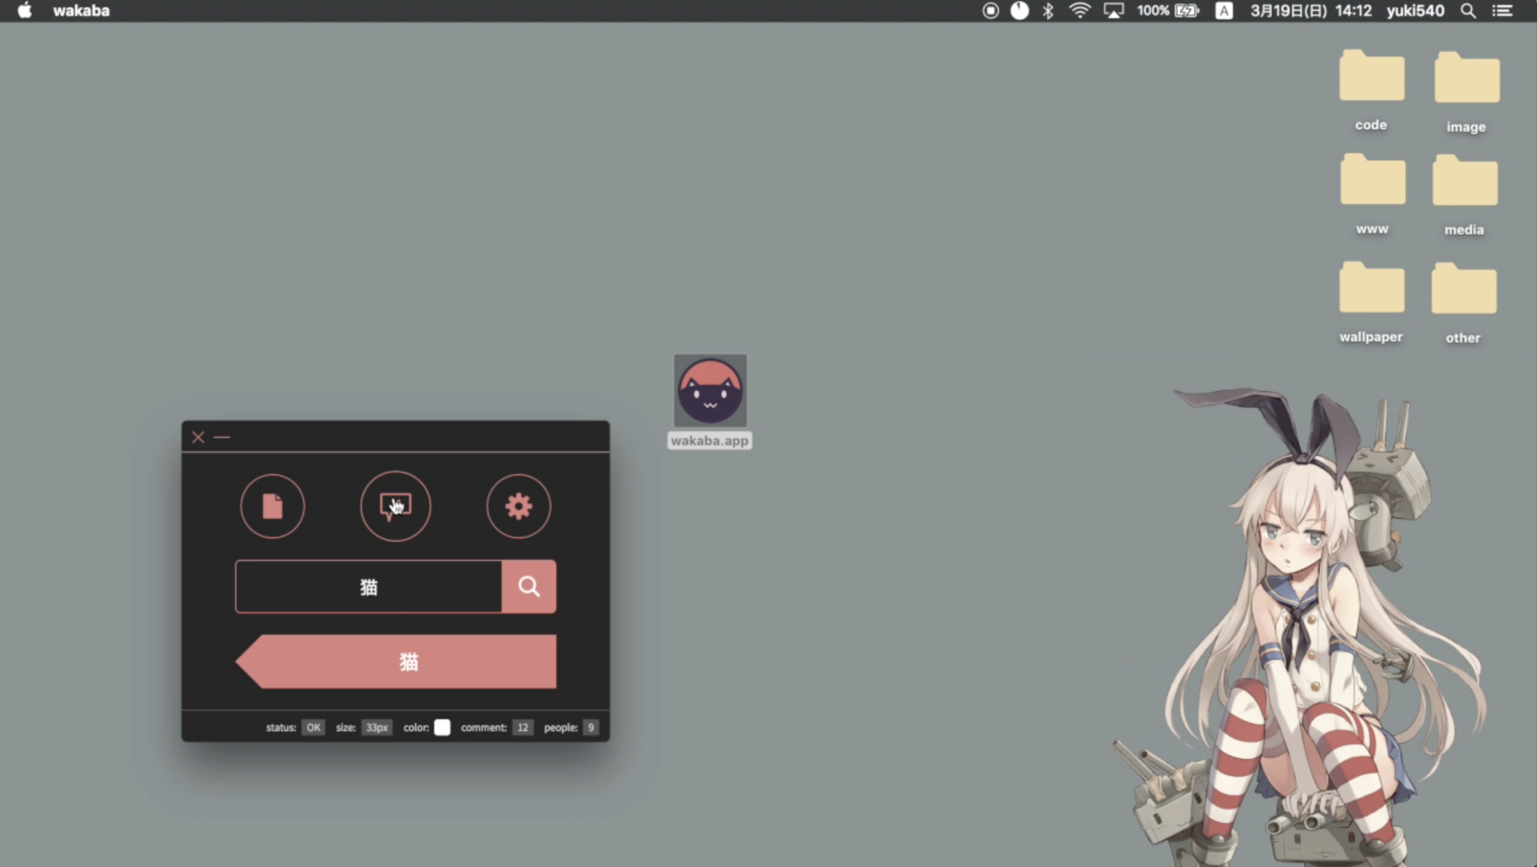Click the AirPlay display menu icon

coord(1113,11)
